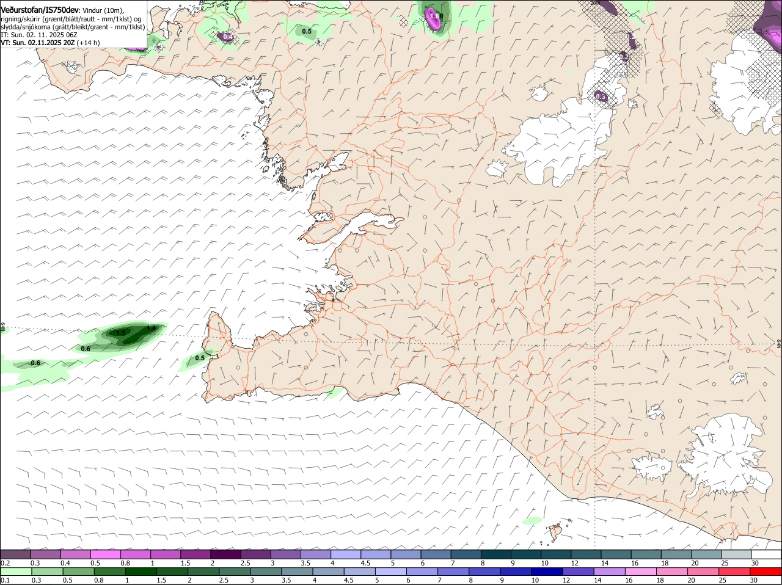Pick the white swatch ending the top legend row

(766, 554)
